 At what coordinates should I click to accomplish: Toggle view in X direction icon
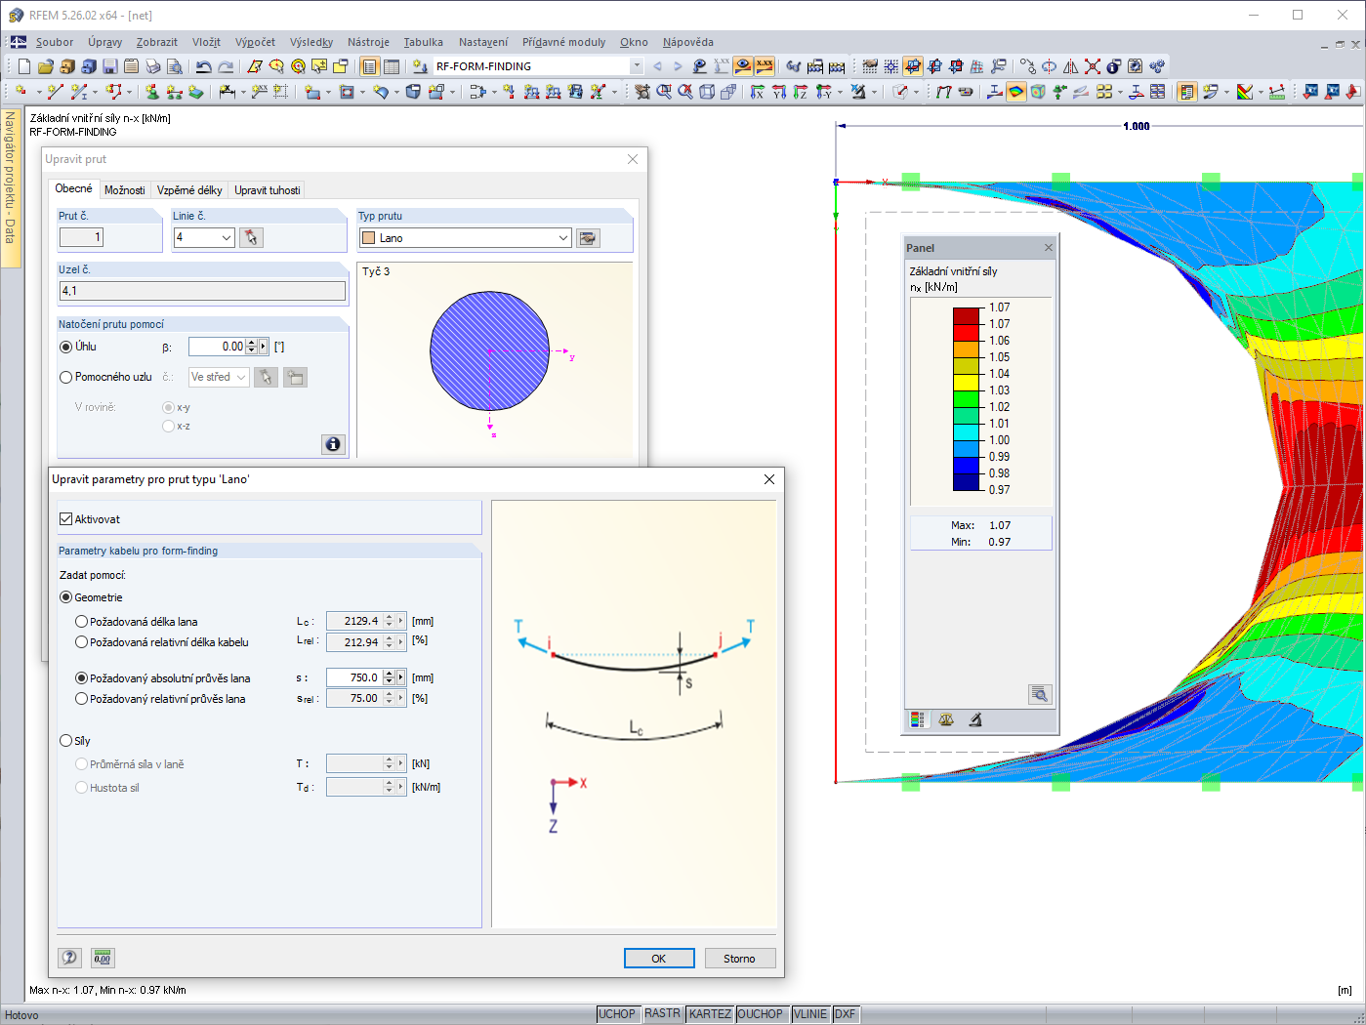click(757, 92)
